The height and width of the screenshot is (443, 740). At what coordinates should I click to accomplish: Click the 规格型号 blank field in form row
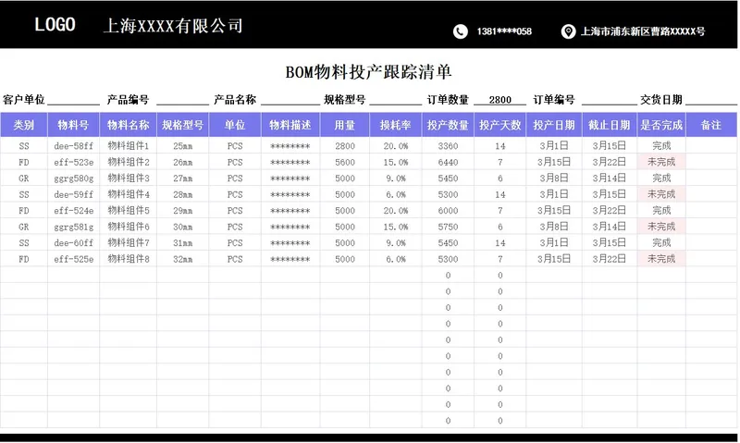(396, 100)
